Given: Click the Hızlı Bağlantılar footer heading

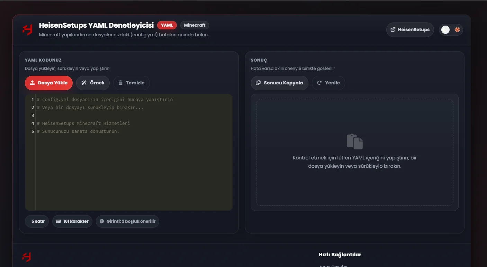Looking at the screenshot, I should point(340,255).
